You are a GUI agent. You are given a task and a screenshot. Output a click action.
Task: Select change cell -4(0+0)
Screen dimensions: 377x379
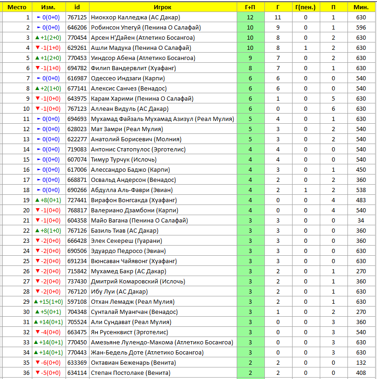[x=49, y=332]
